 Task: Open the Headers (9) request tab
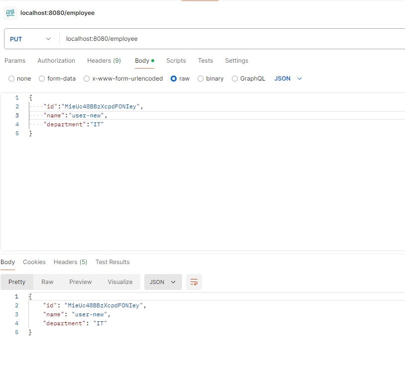pos(104,61)
